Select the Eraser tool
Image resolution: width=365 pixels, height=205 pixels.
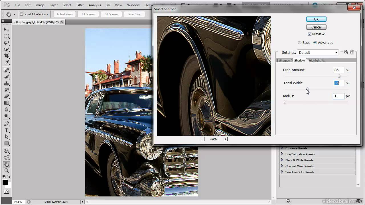tap(7, 96)
